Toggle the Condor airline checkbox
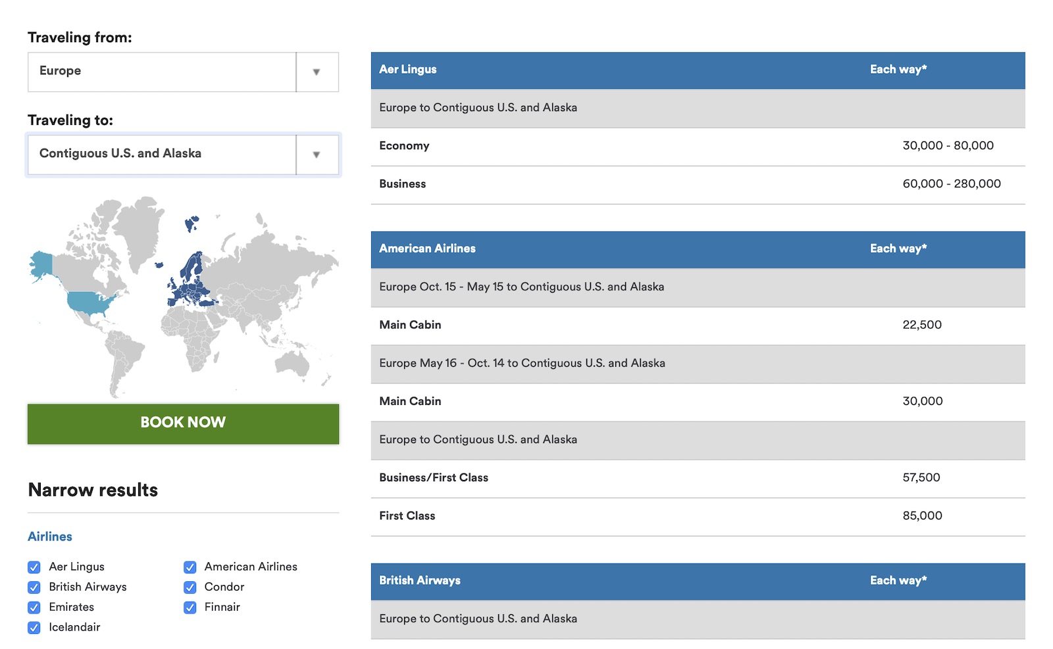Screen dimensions: 1053x649 pos(190,587)
